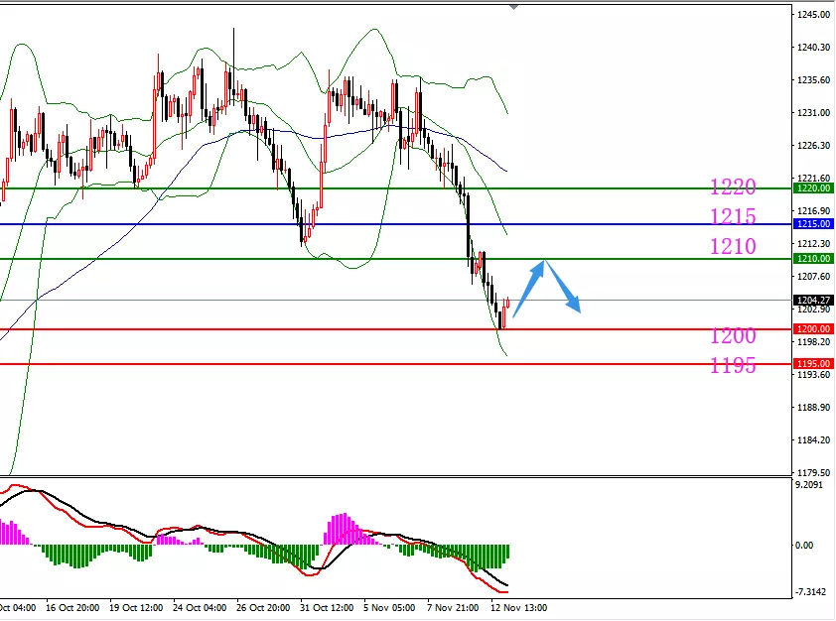
Task: Click the green 1220.00 price tag on axis
Action: (812, 187)
